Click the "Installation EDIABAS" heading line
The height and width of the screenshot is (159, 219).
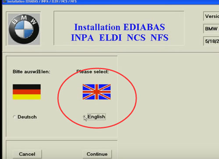pyautogui.click(x=120, y=27)
